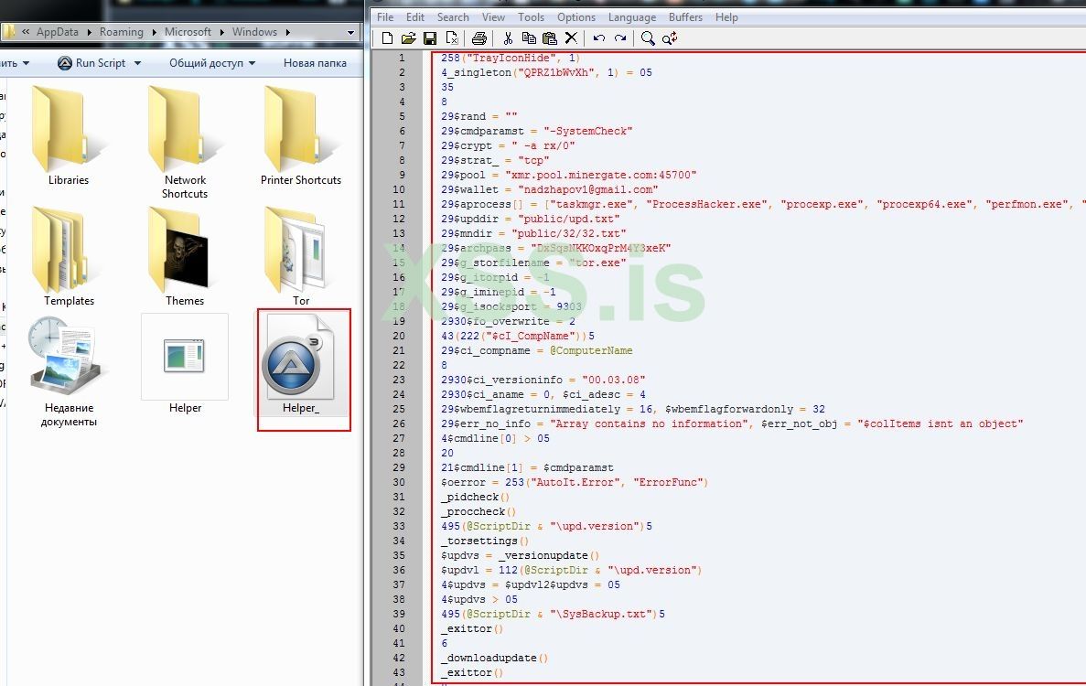Click the _pidcheck() call line
This screenshot has height=686, width=1086.
pos(475,497)
